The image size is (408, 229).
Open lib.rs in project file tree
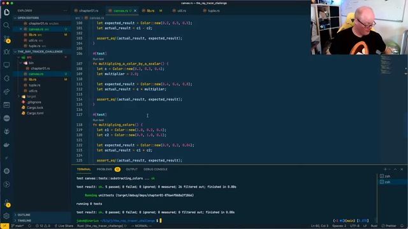(x=41, y=80)
